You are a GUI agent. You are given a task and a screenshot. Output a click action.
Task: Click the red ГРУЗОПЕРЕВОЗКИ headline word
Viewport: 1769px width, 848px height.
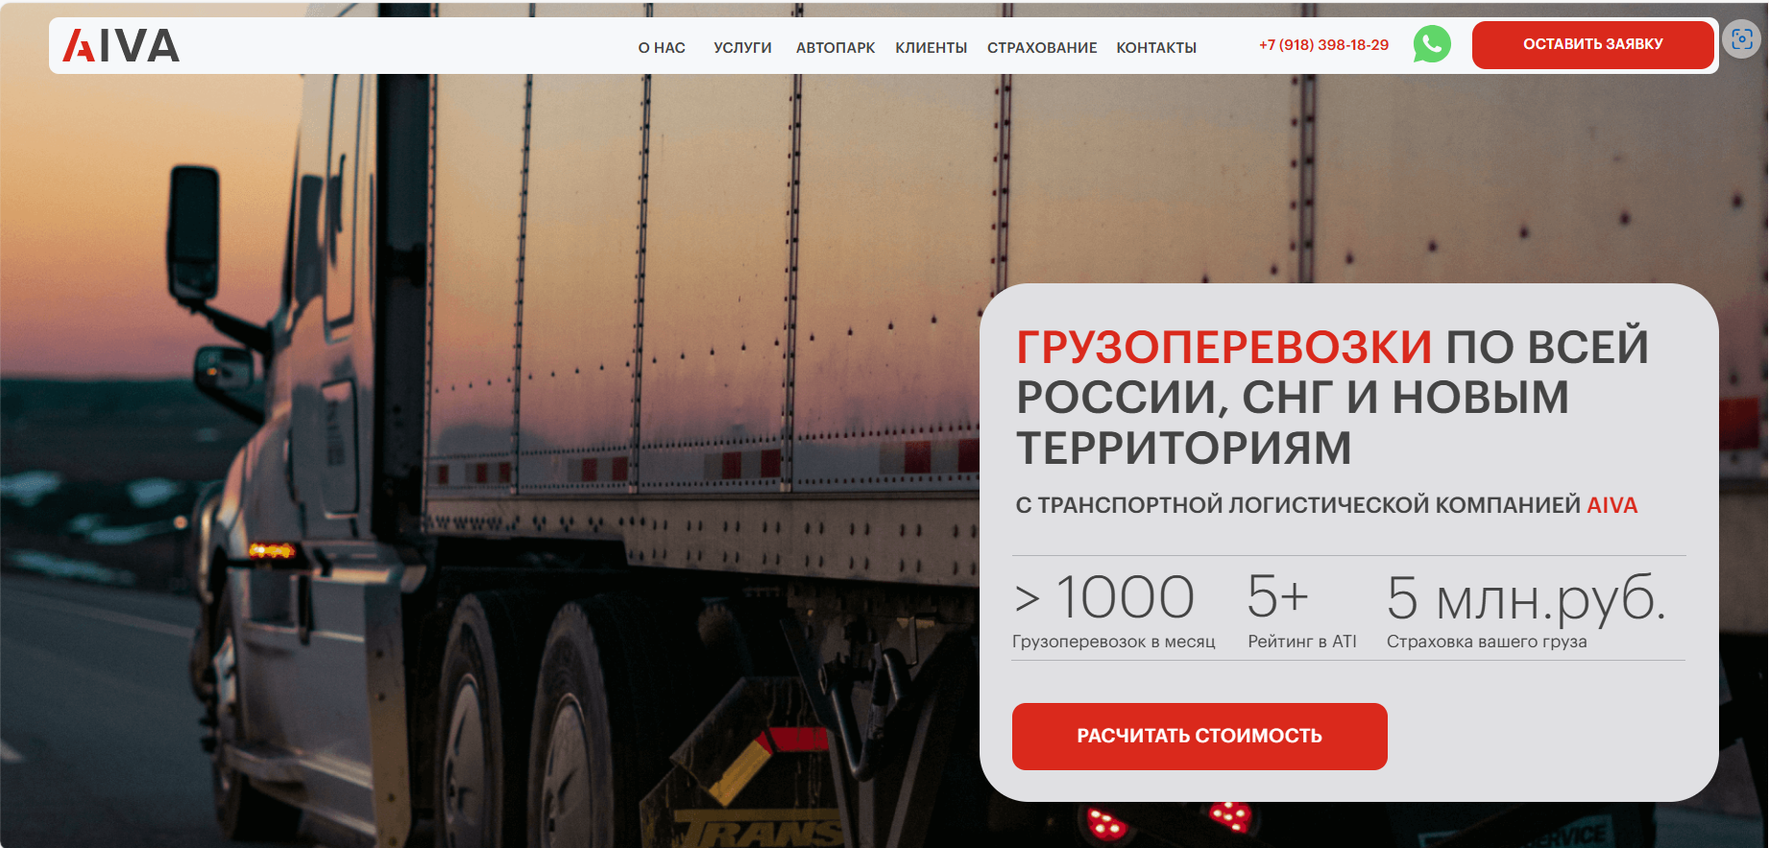coord(1224,347)
